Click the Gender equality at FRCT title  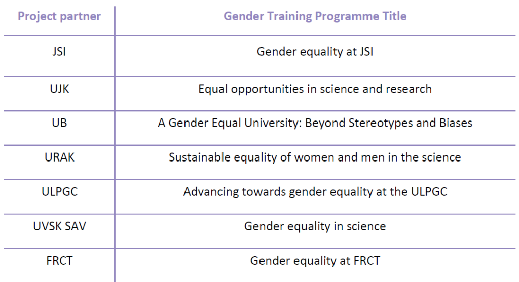point(315,261)
